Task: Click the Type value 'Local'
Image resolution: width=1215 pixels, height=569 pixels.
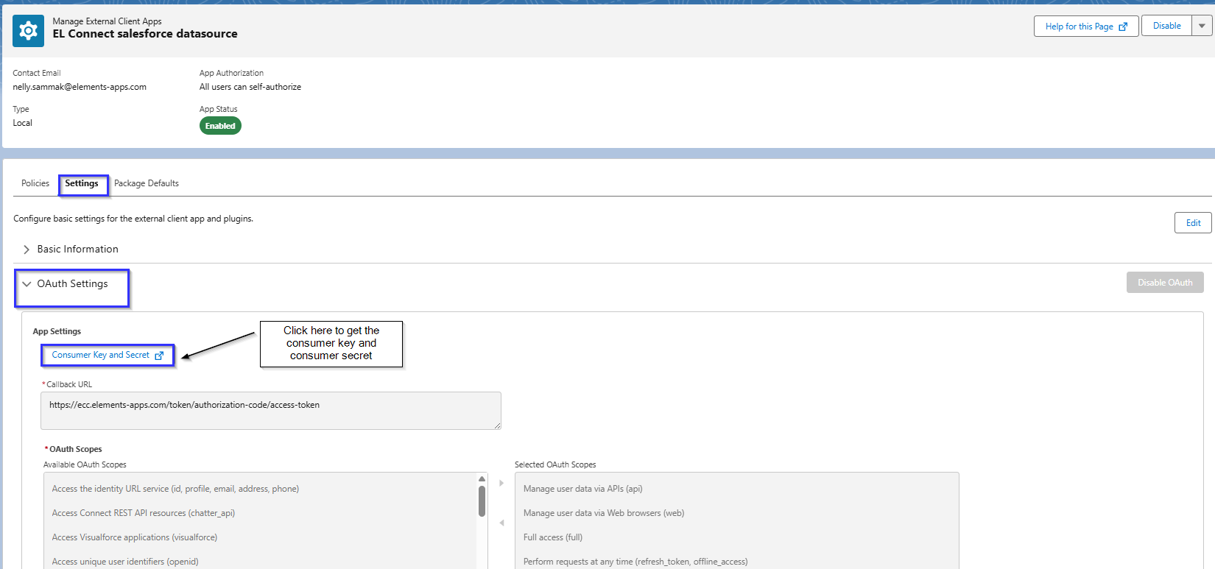Action: pos(23,123)
